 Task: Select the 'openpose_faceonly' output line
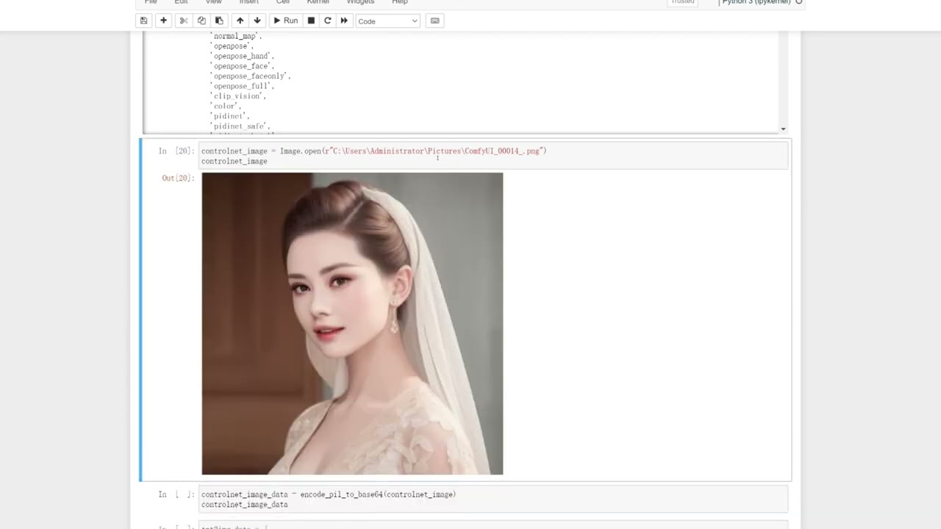tap(251, 76)
